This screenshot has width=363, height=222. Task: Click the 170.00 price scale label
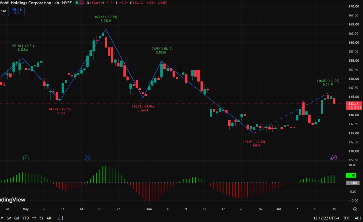(x=353, y=6)
